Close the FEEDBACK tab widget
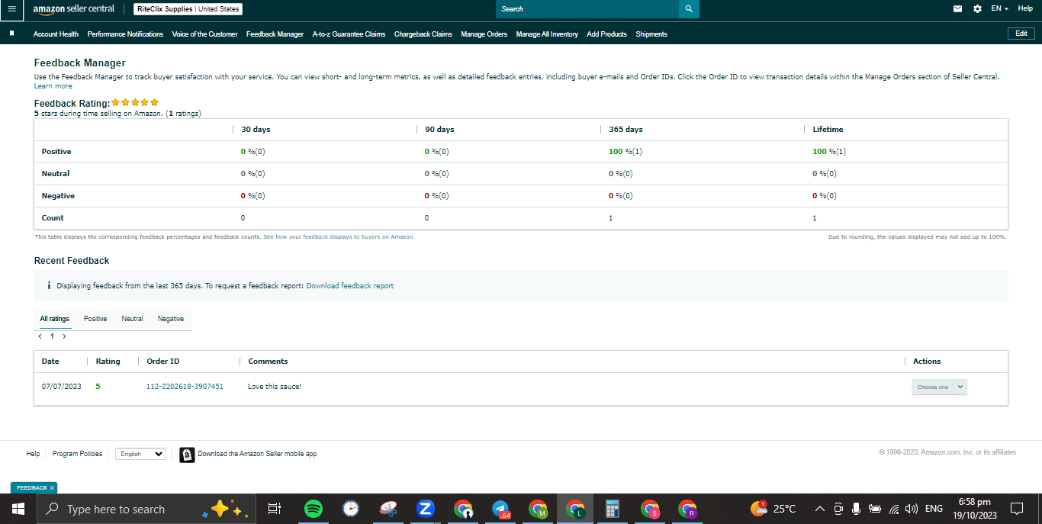1042x524 pixels. pos(52,488)
